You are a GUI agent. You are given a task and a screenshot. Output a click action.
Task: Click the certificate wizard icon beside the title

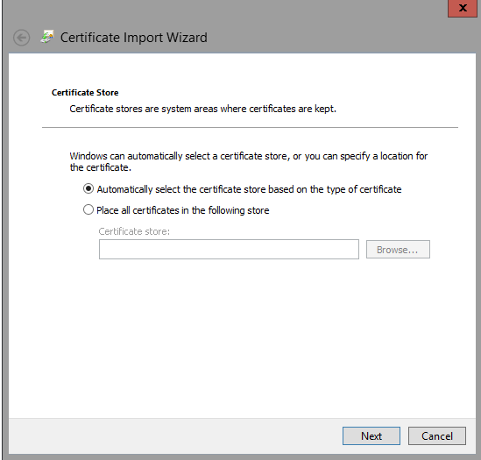47,37
